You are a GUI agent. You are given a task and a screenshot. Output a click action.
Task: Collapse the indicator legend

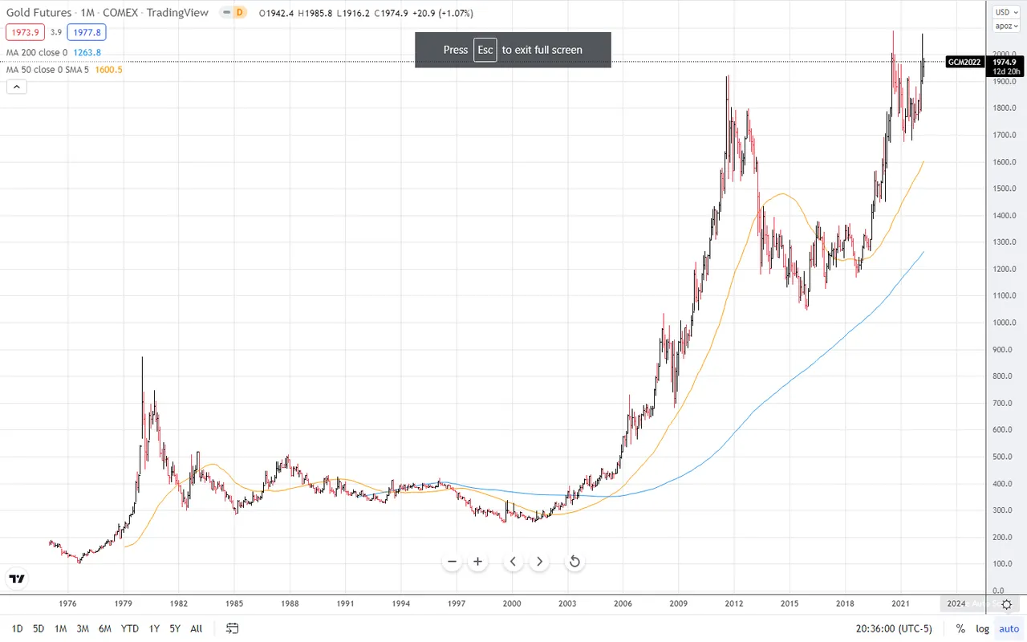(16, 87)
